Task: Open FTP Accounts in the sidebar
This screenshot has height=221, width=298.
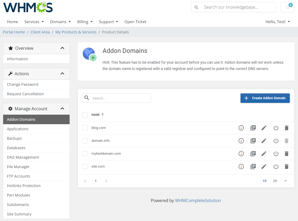Action: 36,176
